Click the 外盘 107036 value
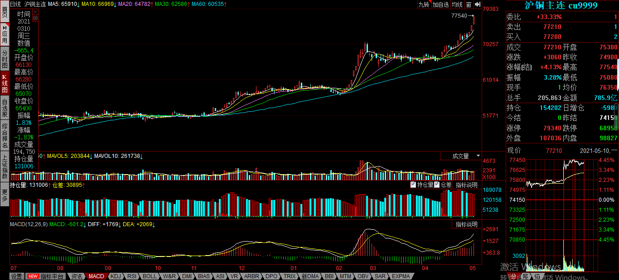The image size is (619, 280). pyautogui.click(x=551, y=138)
